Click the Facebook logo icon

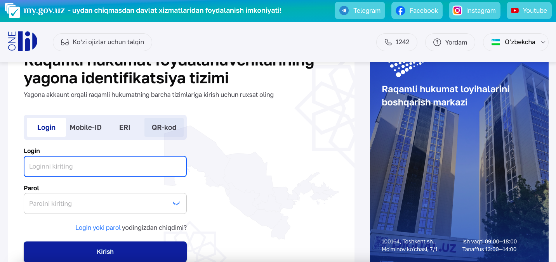click(400, 11)
